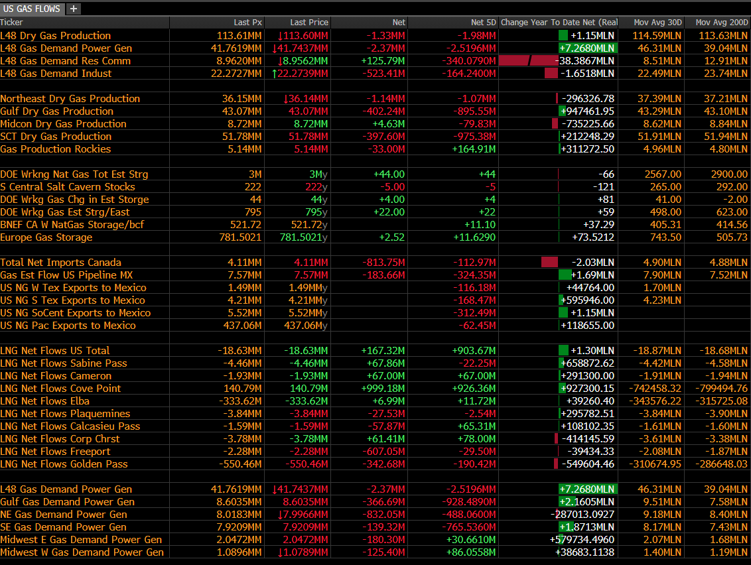Select the Europe Gas Storage ticker
Screen dimensions: 751x565
pos(46,237)
